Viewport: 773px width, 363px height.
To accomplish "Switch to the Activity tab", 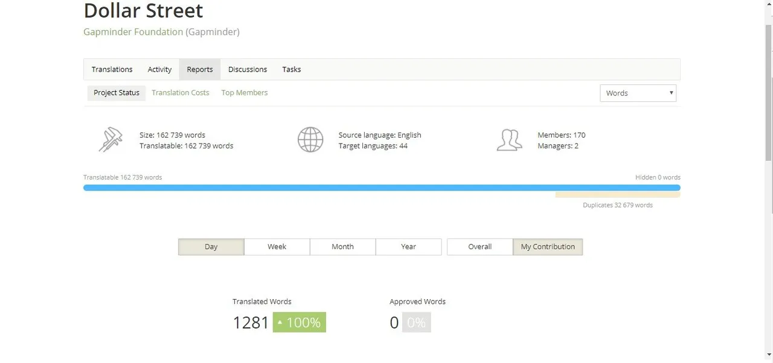I will [159, 69].
